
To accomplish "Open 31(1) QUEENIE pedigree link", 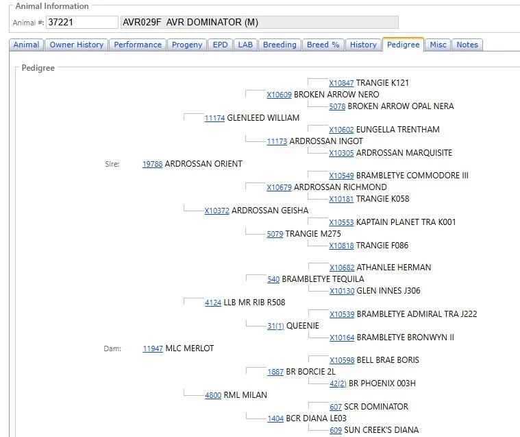I will click(275, 326).
